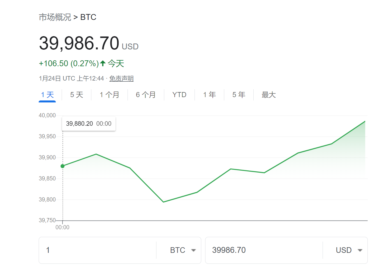This screenshot has width=391, height=268.
Task: Select the 1个月 chart view
Action: pos(110,95)
